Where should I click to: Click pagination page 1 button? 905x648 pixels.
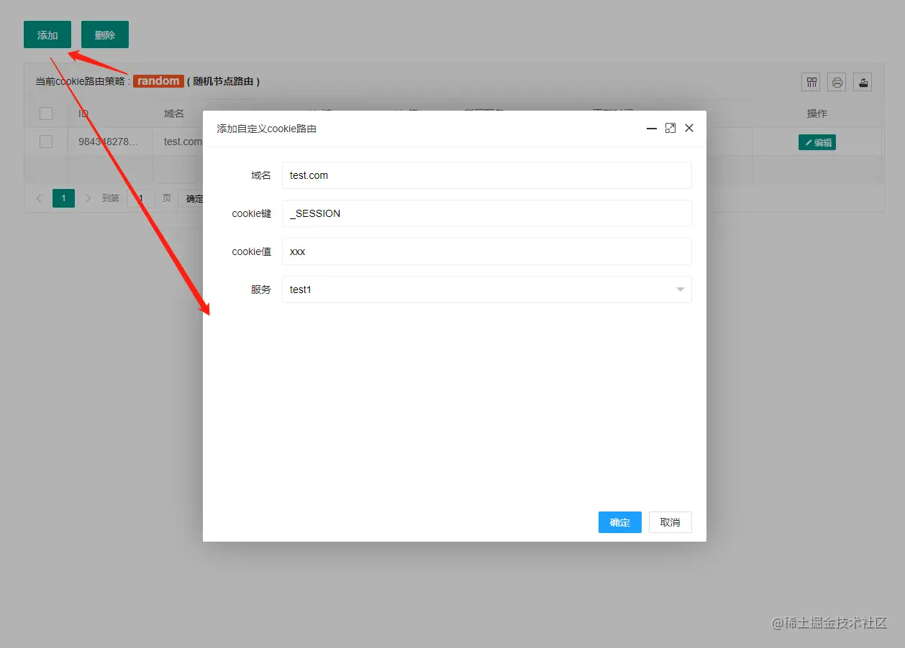coord(63,198)
